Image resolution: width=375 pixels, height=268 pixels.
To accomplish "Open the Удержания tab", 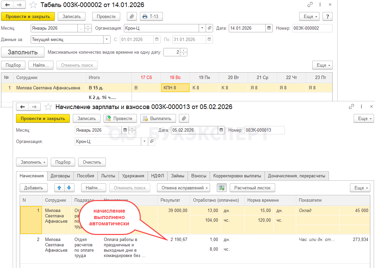I will click(x=133, y=176).
